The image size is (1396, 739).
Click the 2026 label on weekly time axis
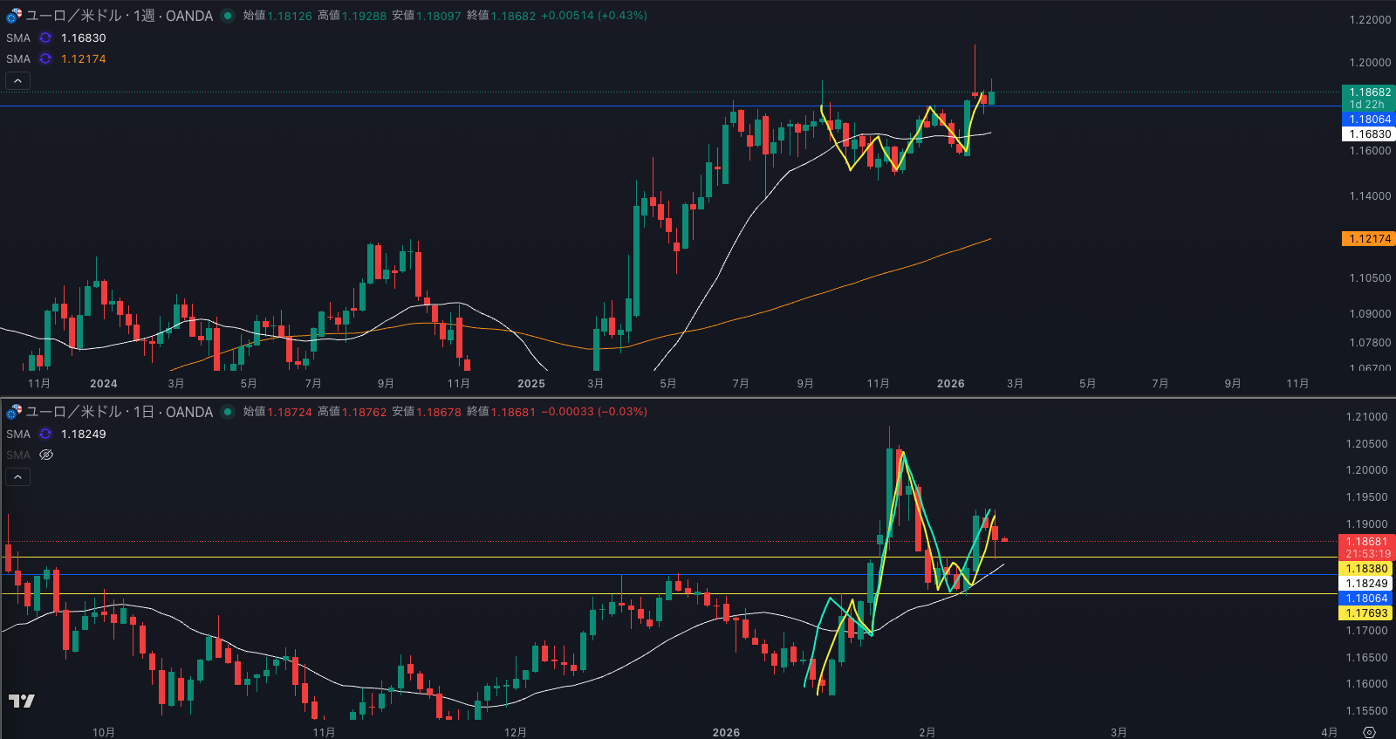(x=950, y=384)
